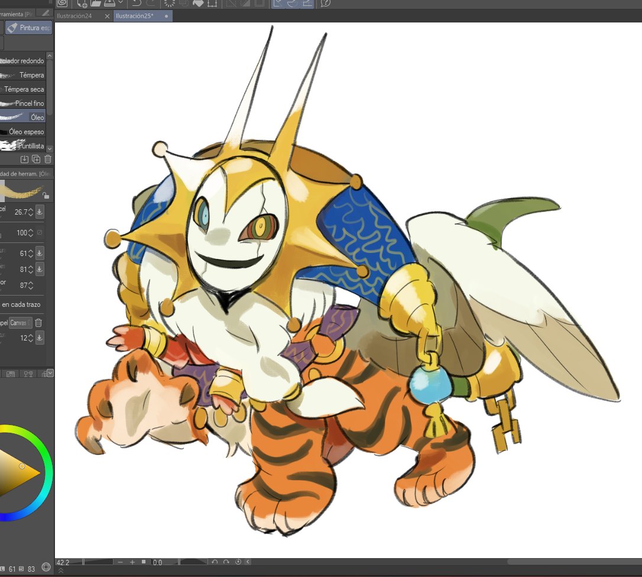Undo the last stroke
This screenshot has height=577, width=642.
pyautogui.click(x=137, y=4)
